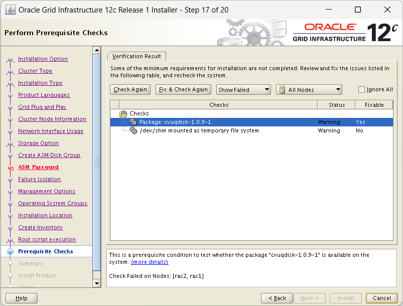Image resolution: width=403 pixels, height=306 pixels.
Task: Click the 'Check Failed on Nodes: [rac2, rac1]' text
Action: pos(156,276)
